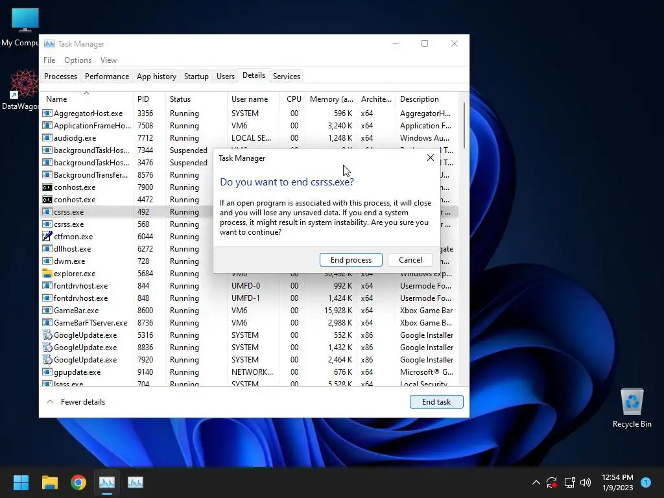Switch to the Processes tab
Screen dimensions: 664x498
(60, 77)
